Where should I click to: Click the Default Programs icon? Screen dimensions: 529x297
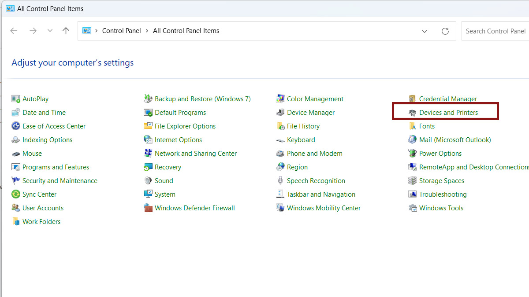pyautogui.click(x=148, y=113)
